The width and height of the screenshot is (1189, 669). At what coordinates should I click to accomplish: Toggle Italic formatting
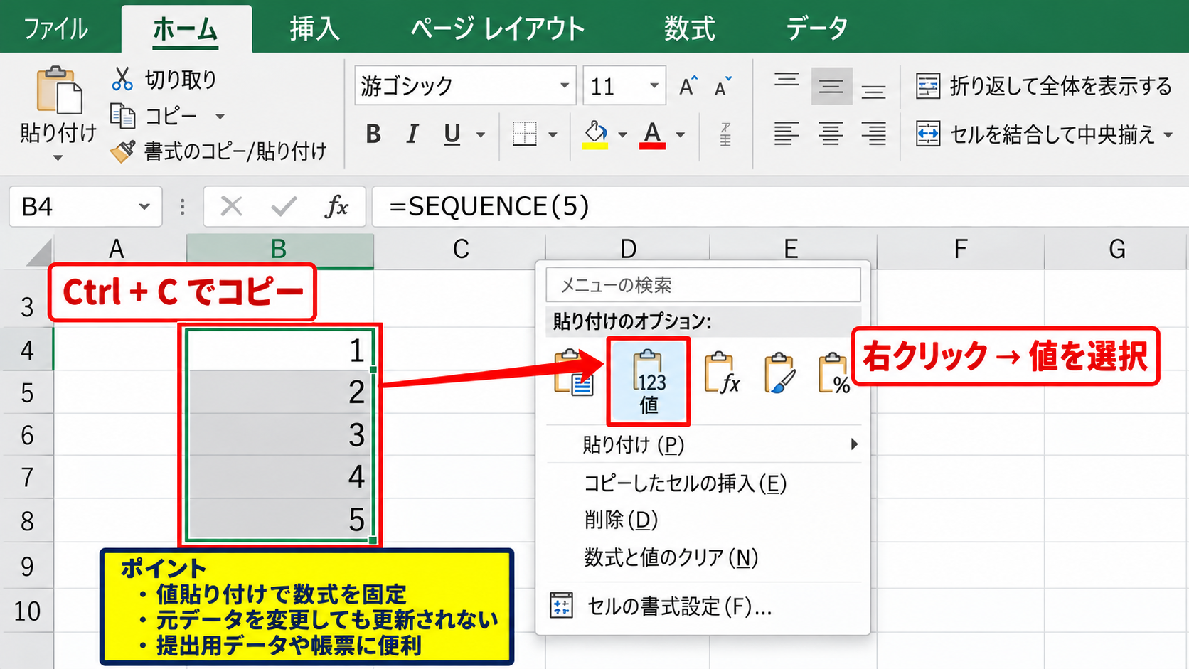(412, 134)
